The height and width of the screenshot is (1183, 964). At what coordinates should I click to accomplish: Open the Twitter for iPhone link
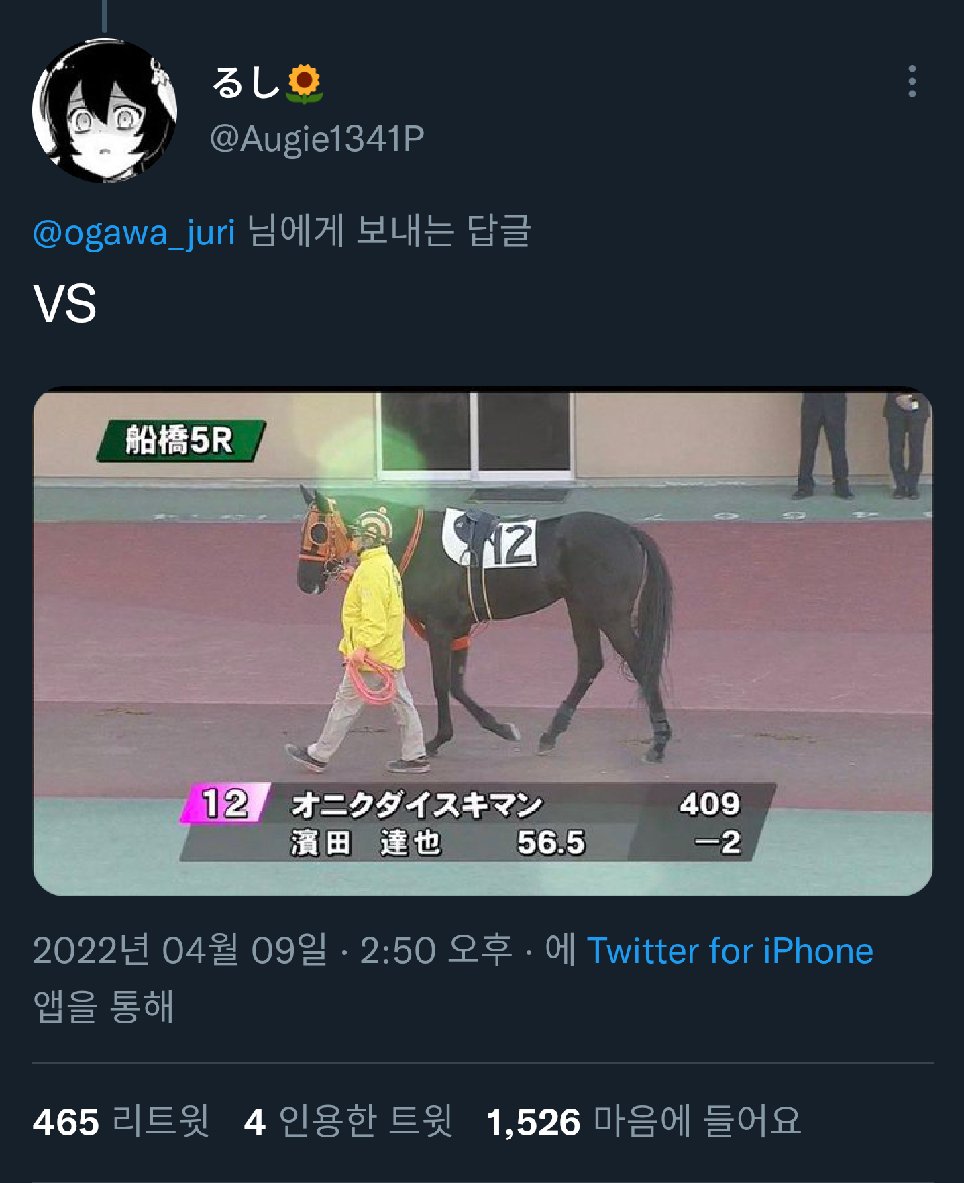(x=730, y=951)
